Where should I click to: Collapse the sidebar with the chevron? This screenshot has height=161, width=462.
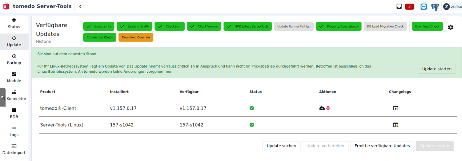(80, 6)
